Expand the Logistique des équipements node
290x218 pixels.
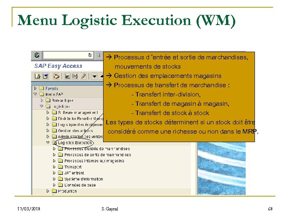click(x=48, y=124)
